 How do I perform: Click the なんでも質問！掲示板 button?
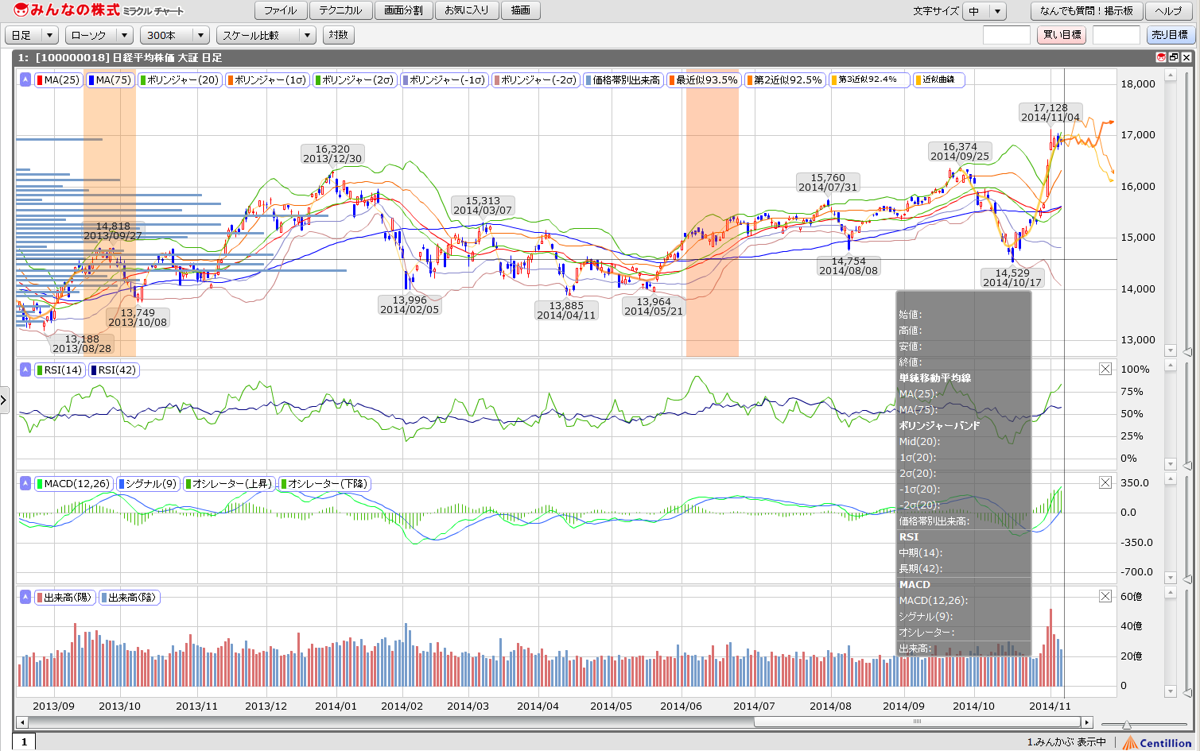(x=1086, y=11)
